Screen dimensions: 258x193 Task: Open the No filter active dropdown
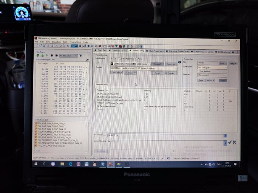[68, 56]
